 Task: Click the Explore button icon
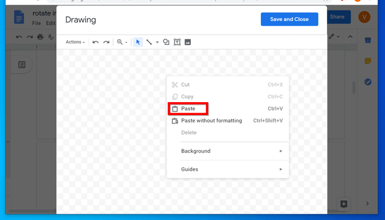point(344,204)
